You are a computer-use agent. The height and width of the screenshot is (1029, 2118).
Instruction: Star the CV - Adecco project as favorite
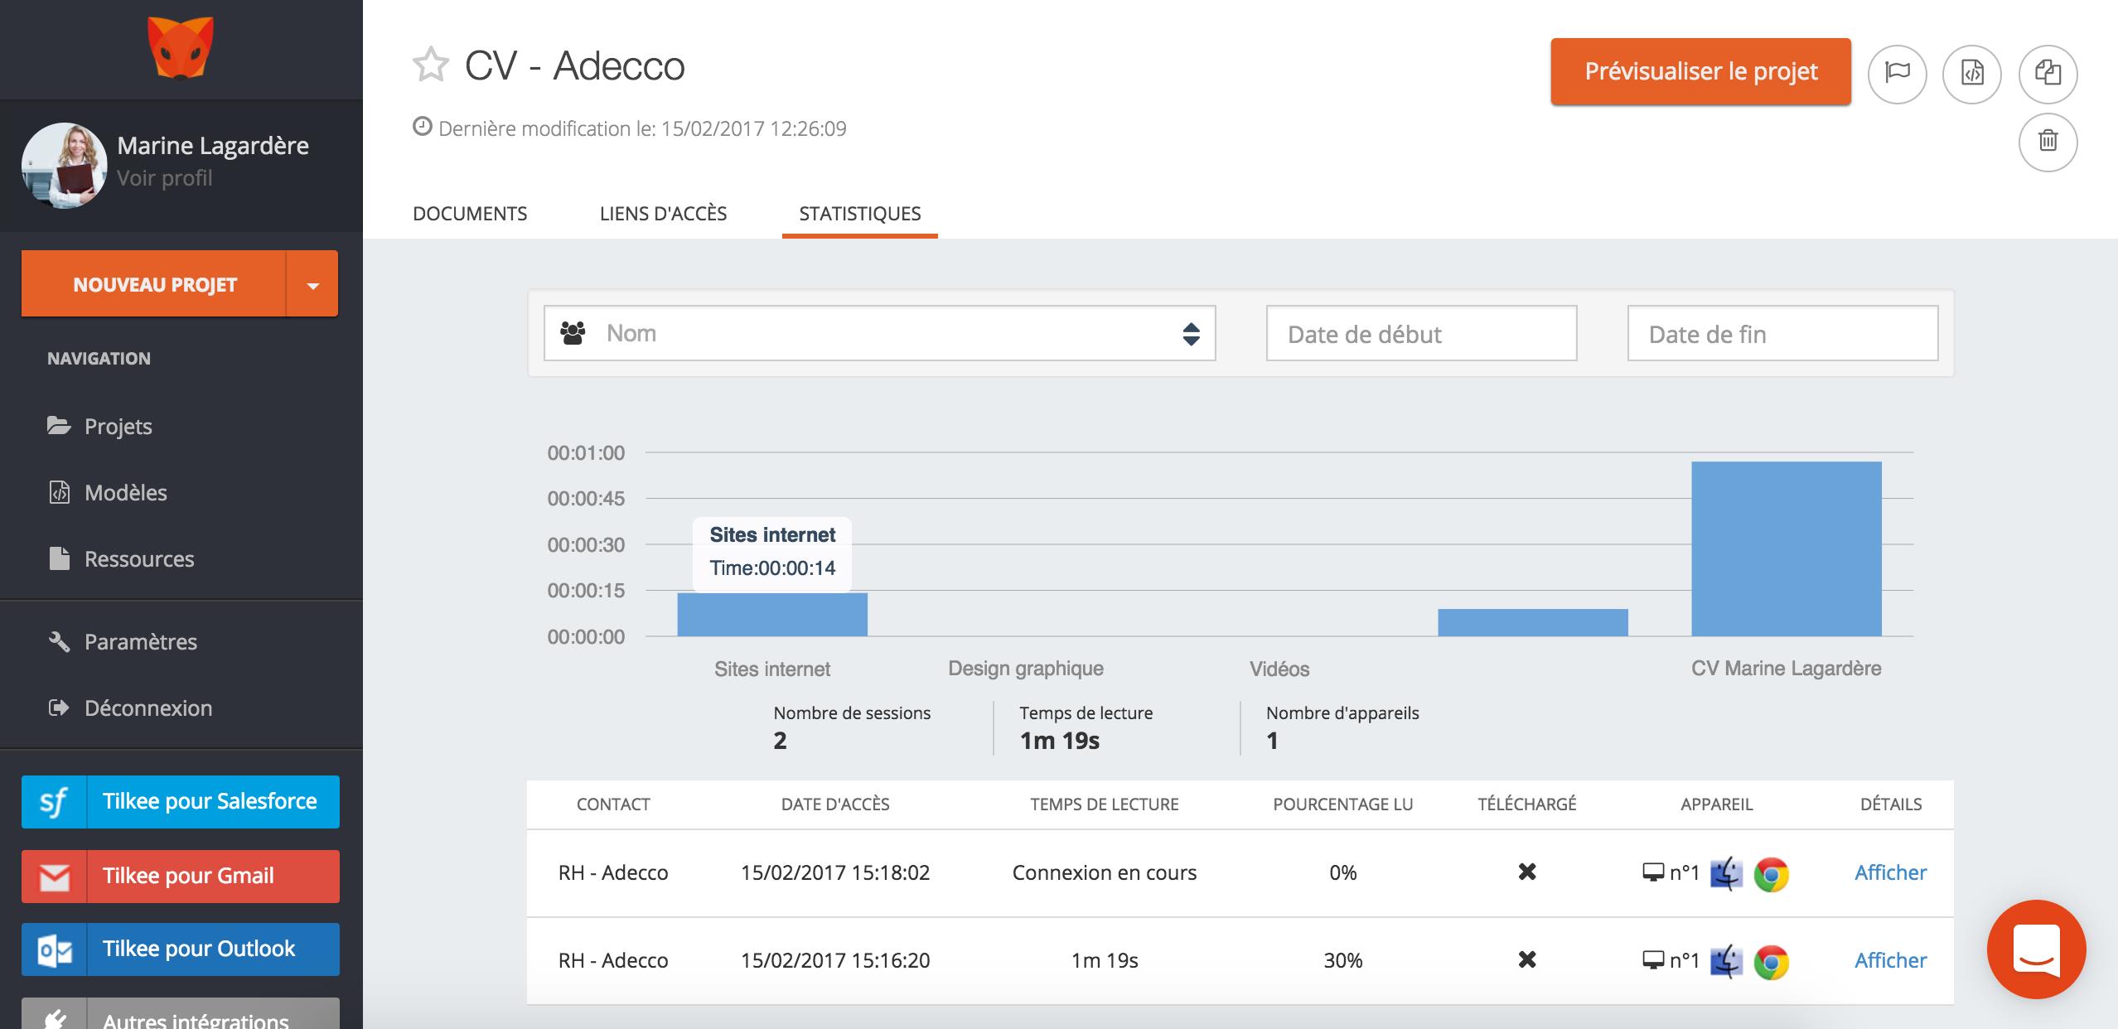coord(430,65)
